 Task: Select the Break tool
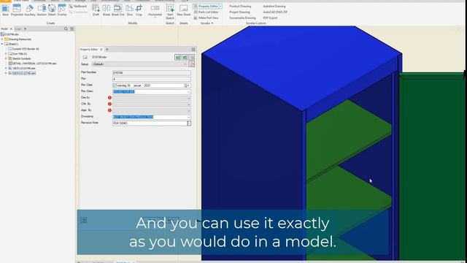[x=107, y=9]
